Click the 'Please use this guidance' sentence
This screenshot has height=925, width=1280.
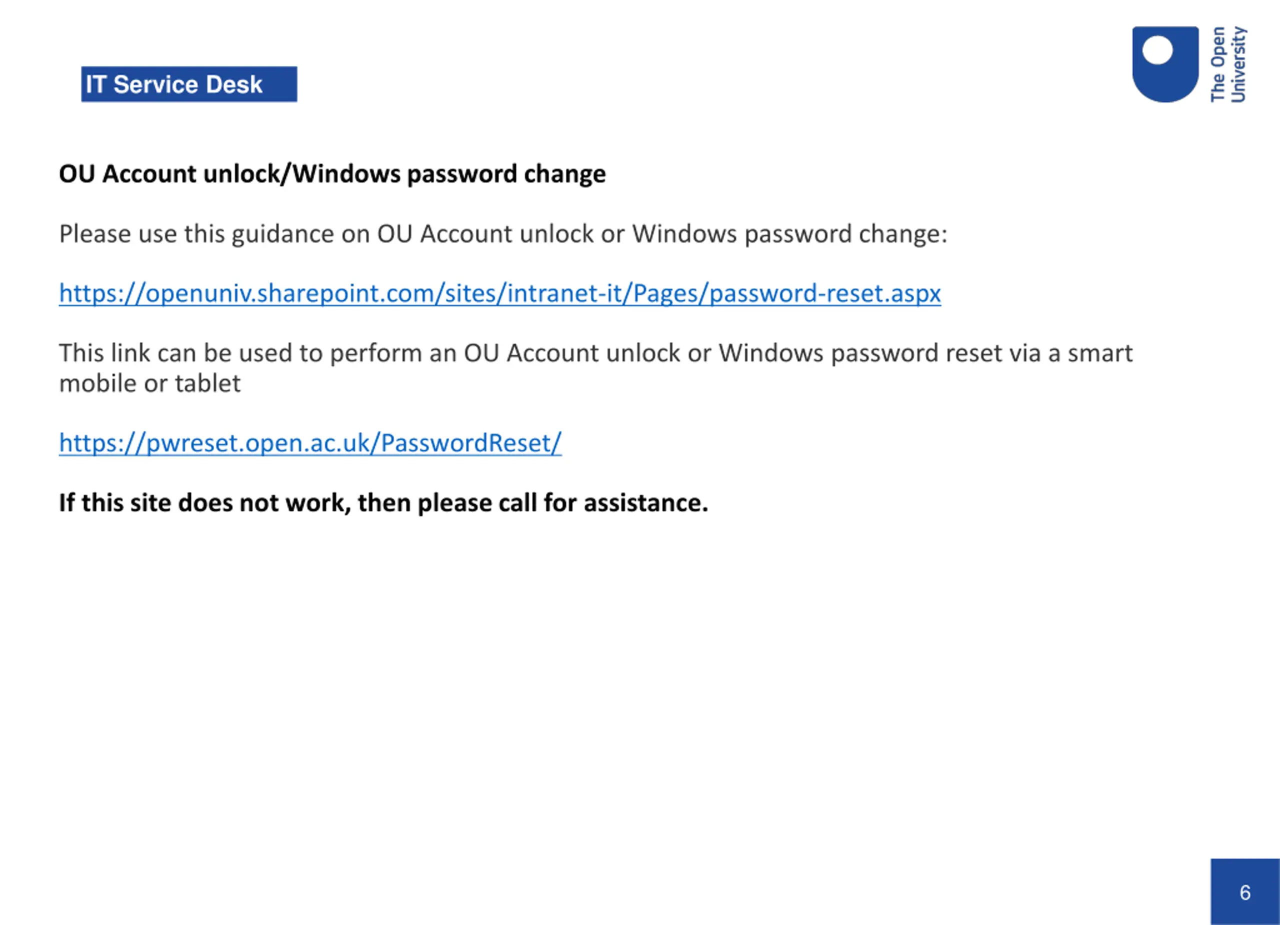[x=502, y=233]
